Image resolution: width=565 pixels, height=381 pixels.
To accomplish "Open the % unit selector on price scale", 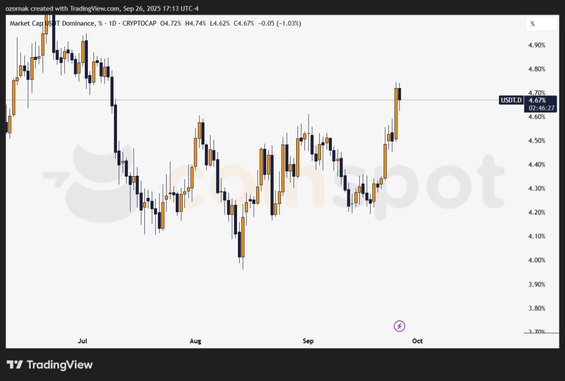I will tap(541, 24).
